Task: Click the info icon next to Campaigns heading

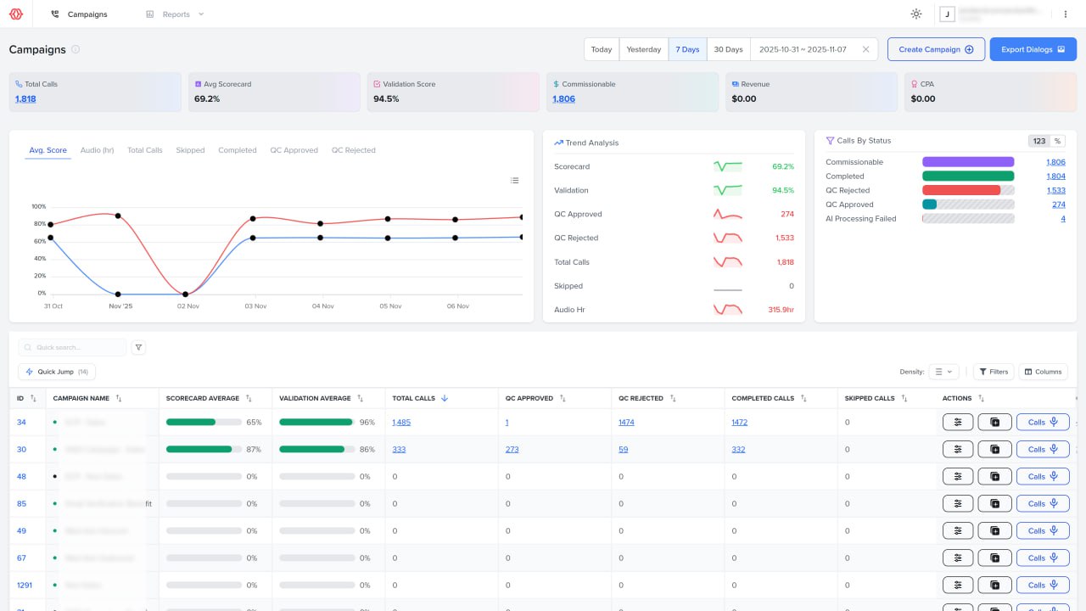Action: (76, 49)
